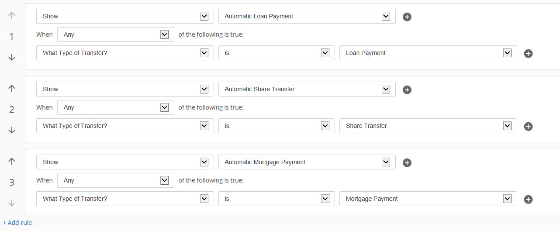The image size is (560, 231).
Task: Open the Automatic Mortgage Payment field dropdown
Action: (x=307, y=162)
